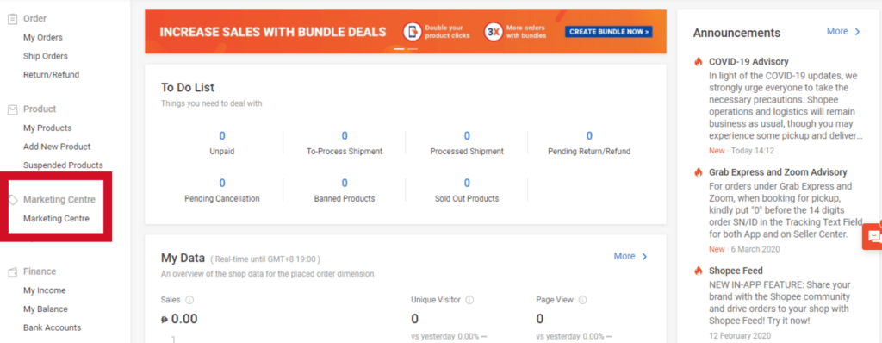Click flame icon beside Grab Express advisory
The height and width of the screenshot is (343, 882).
coord(699,172)
